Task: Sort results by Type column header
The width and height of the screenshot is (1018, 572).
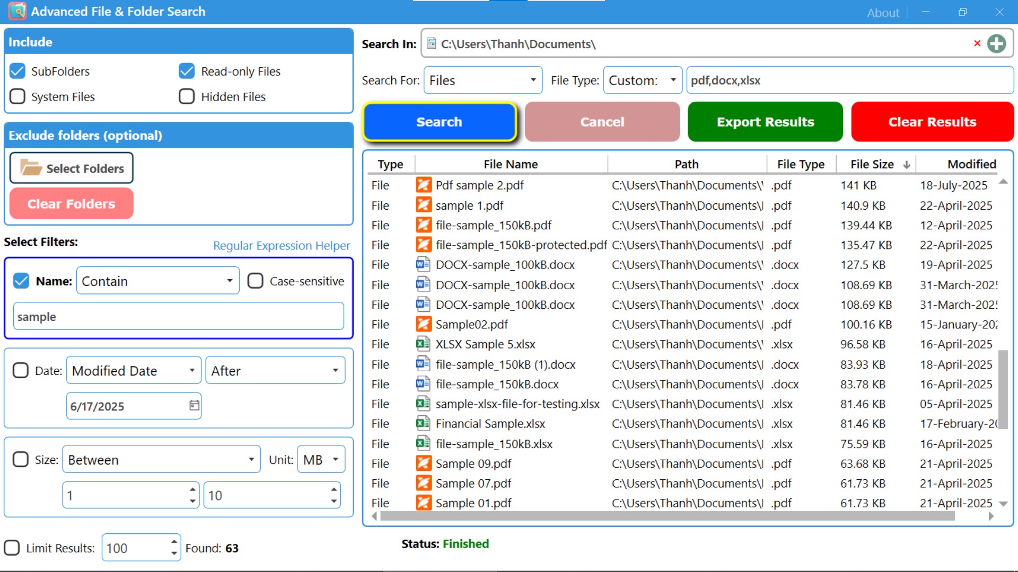Action: (390, 164)
